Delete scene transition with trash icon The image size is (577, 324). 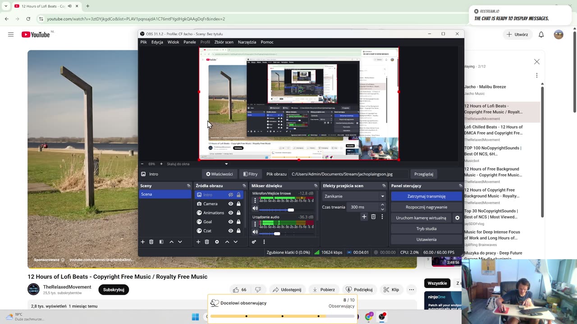373,216
